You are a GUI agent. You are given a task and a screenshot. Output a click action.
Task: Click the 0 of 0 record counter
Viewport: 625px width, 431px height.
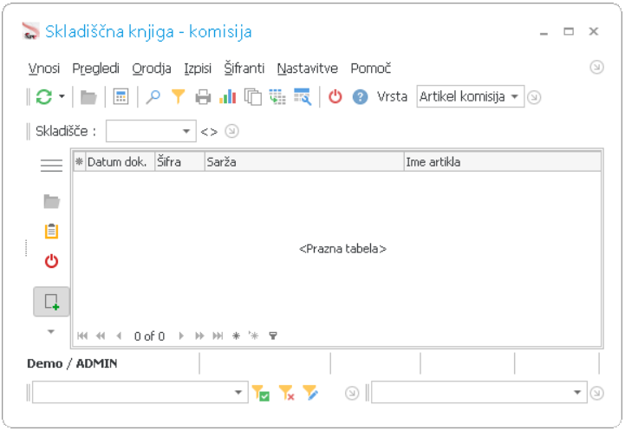pyautogui.click(x=149, y=336)
